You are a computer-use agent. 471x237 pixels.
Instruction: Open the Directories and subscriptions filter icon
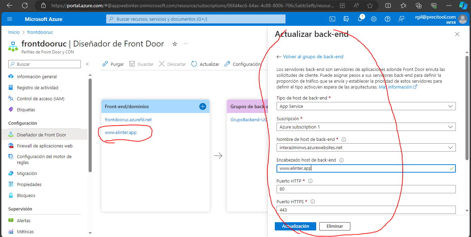346,19
